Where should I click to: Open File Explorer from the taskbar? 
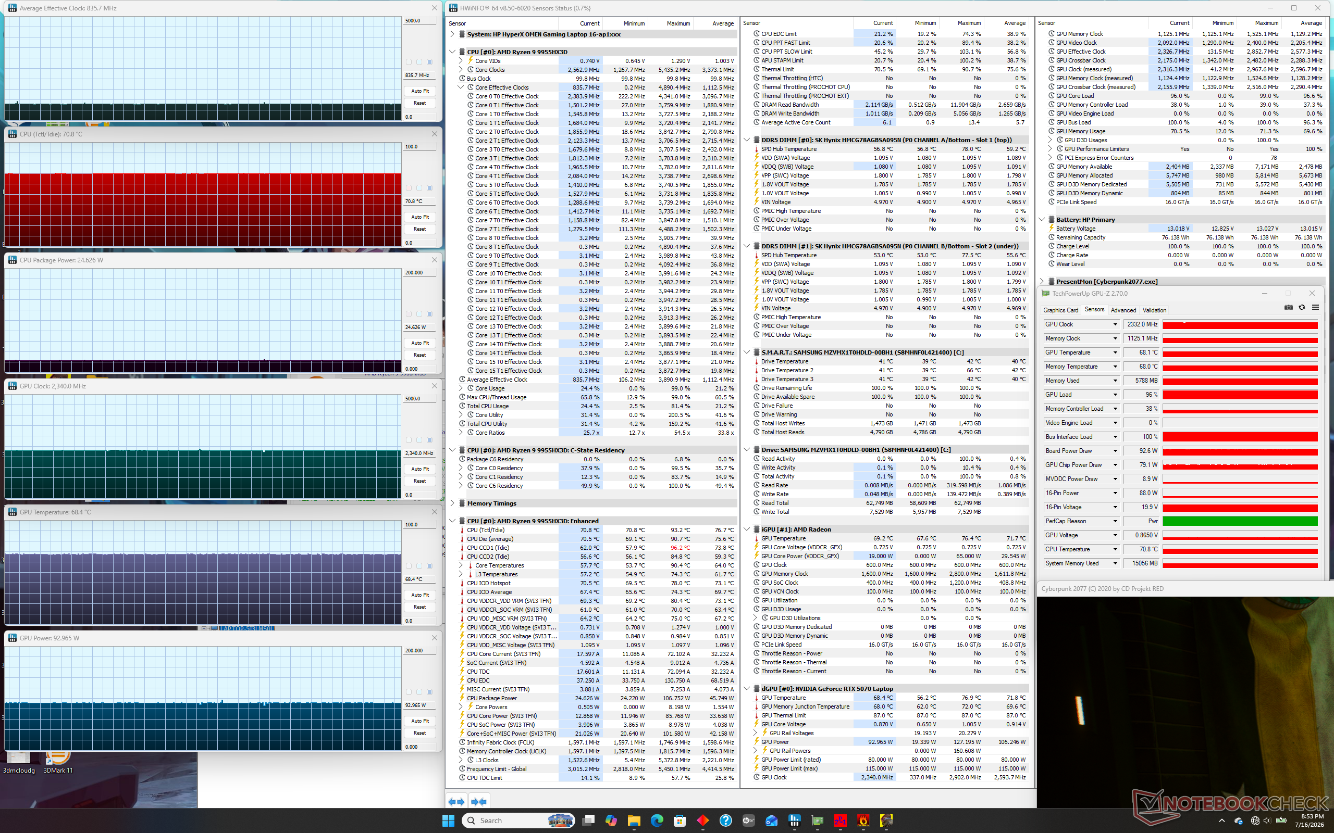tap(634, 821)
